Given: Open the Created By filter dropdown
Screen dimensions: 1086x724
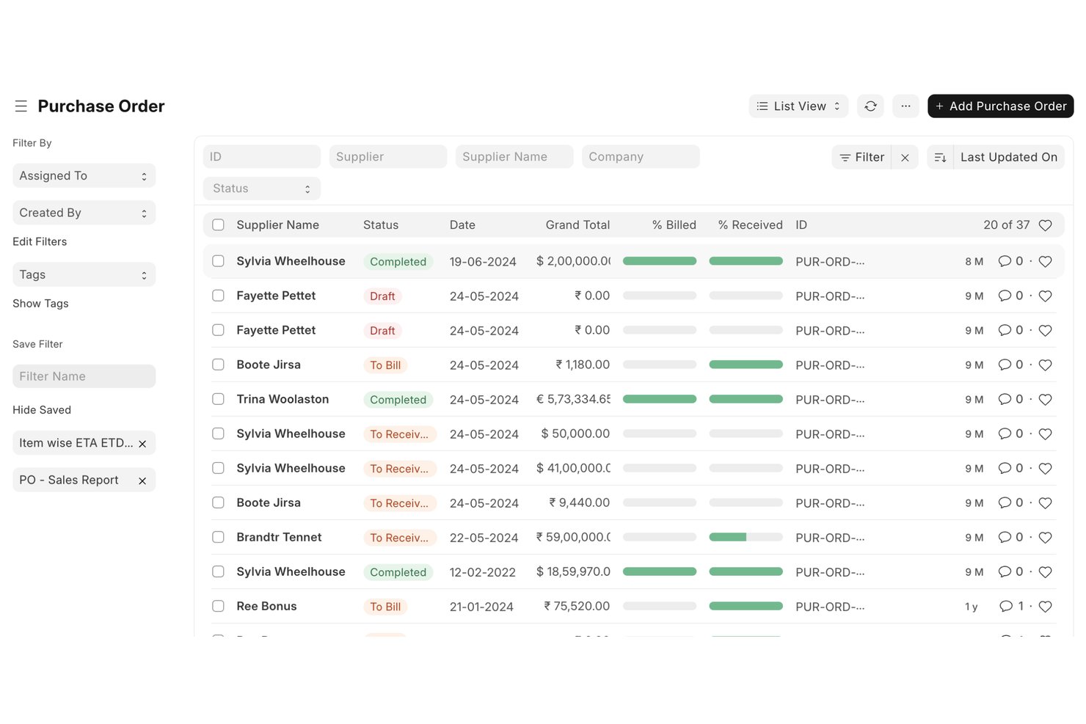Looking at the screenshot, I should 84,213.
